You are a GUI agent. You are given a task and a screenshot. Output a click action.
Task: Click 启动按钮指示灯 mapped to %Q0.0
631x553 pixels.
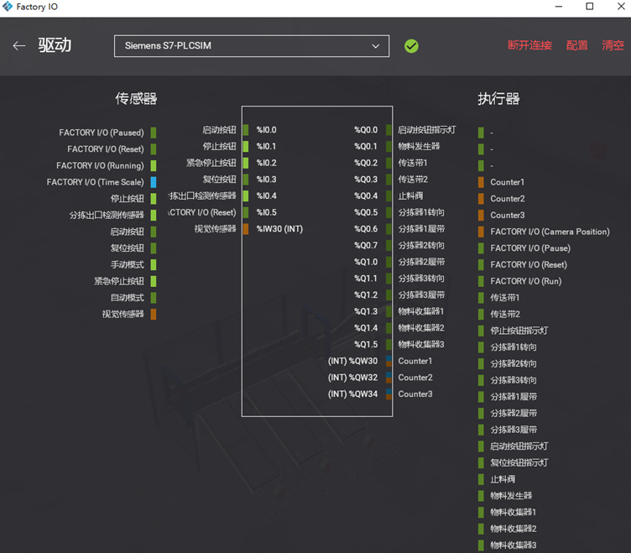427,129
